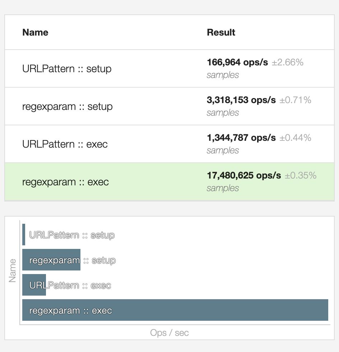
Task: Select the regexparam :: setup table row
Action: click(169, 106)
